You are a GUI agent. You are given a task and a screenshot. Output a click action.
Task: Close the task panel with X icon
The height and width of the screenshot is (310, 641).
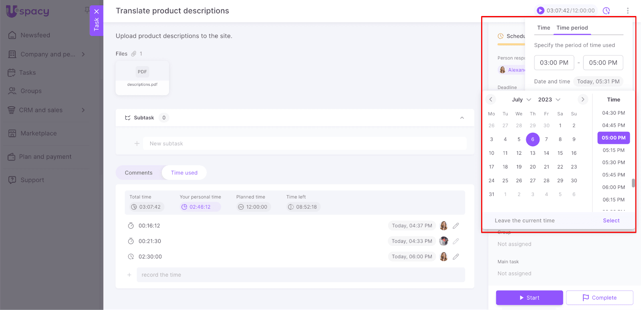(x=97, y=12)
